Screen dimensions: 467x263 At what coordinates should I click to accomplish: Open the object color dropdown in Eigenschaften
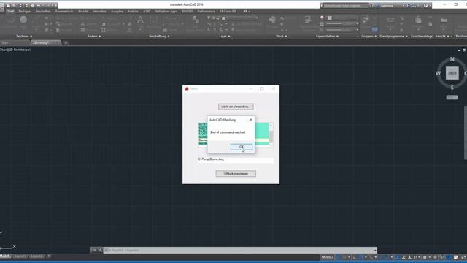pyautogui.click(x=342, y=18)
